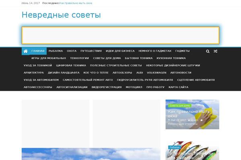Screen dimensions: 241x160
Task: Select Путешествия in the menu
Action: tap(91, 51)
